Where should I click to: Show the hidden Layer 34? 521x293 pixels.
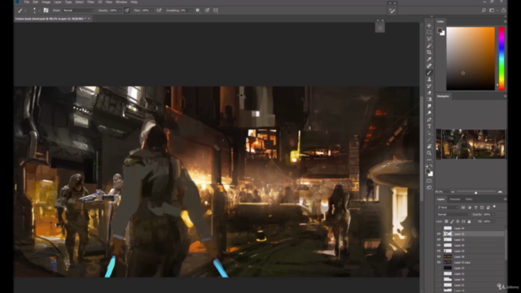(x=439, y=228)
